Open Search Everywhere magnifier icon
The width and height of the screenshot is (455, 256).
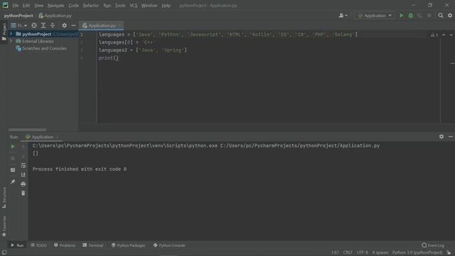pos(441,16)
